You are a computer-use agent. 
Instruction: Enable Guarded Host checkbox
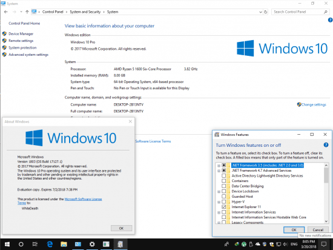click(223, 197)
